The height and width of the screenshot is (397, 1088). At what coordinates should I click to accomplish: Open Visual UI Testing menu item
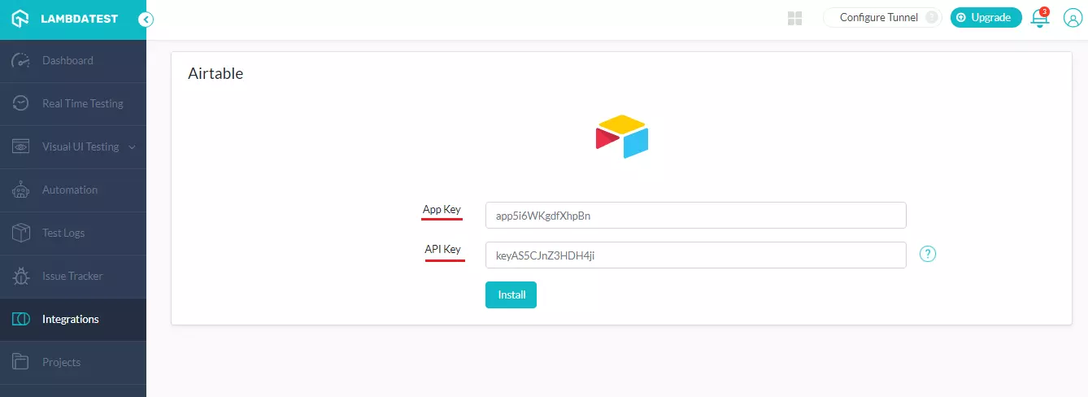(73, 147)
